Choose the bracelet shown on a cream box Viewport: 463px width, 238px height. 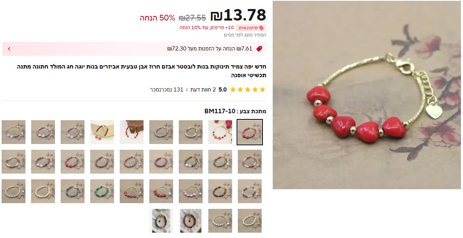(x=102, y=132)
